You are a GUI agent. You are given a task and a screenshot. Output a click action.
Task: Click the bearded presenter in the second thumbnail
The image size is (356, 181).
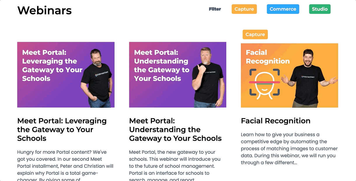tap(208, 77)
